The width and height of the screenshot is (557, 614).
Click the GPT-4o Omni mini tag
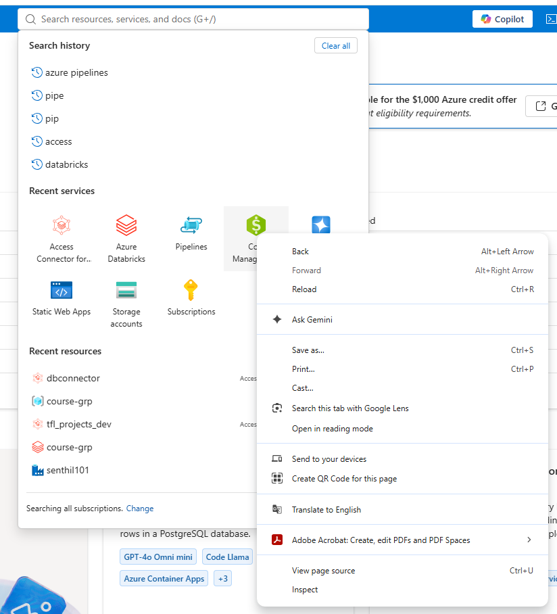point(158,557)
